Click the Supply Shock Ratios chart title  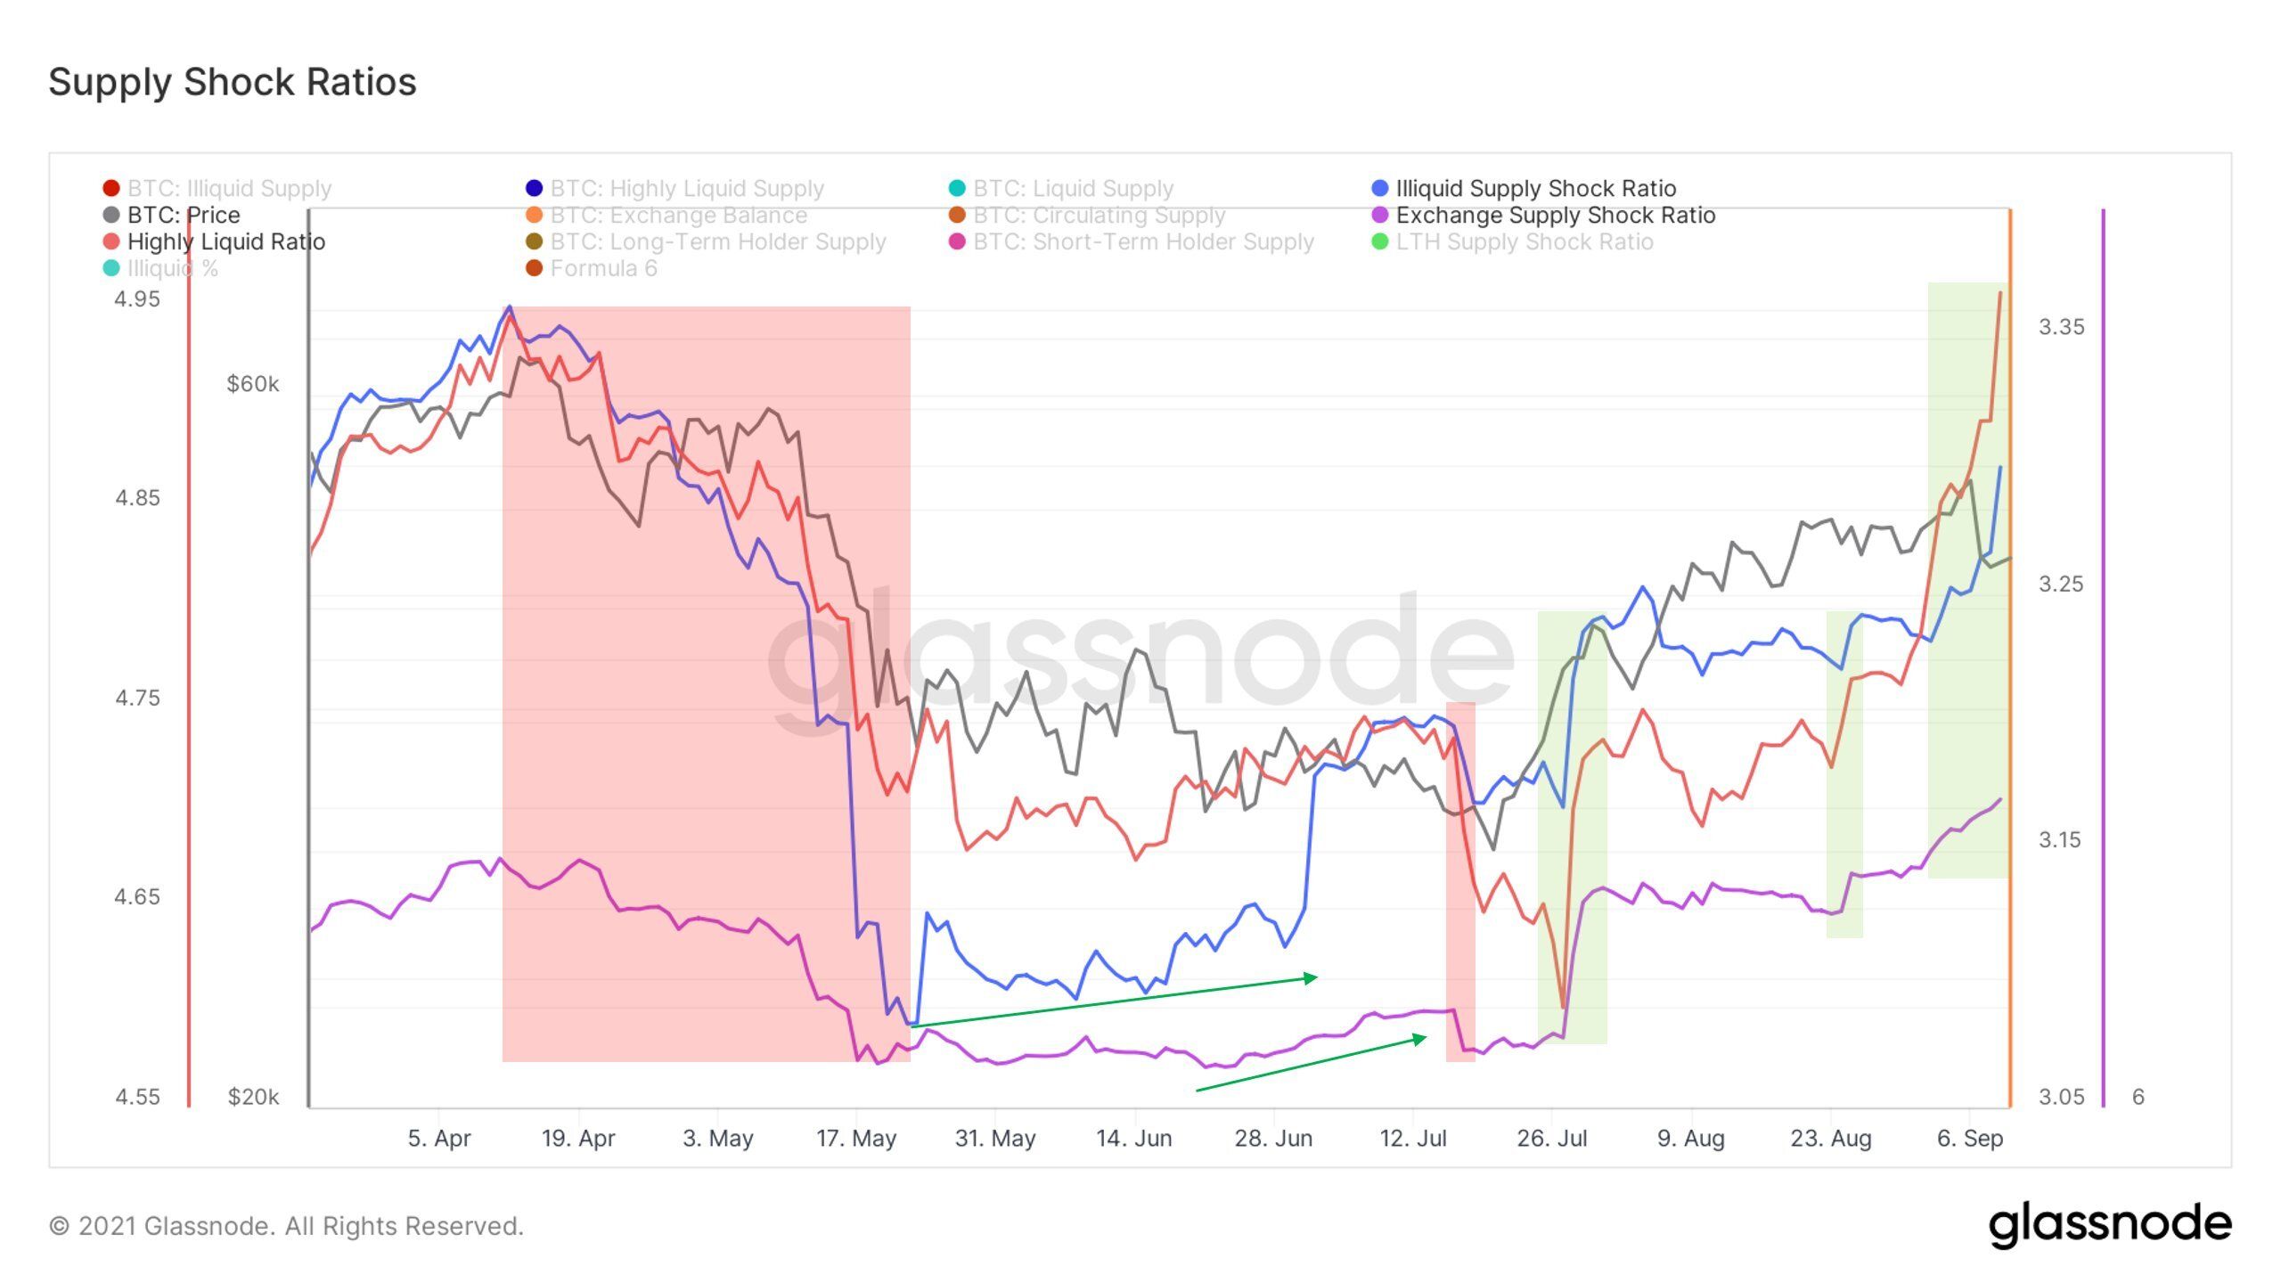(233, 82)
